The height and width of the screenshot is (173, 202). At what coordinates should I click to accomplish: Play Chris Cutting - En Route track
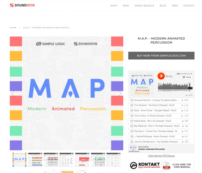(x=153, y=116)
